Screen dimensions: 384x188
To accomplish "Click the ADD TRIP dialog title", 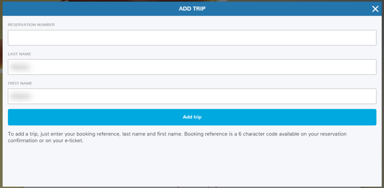I will click(x=192, y=9).
